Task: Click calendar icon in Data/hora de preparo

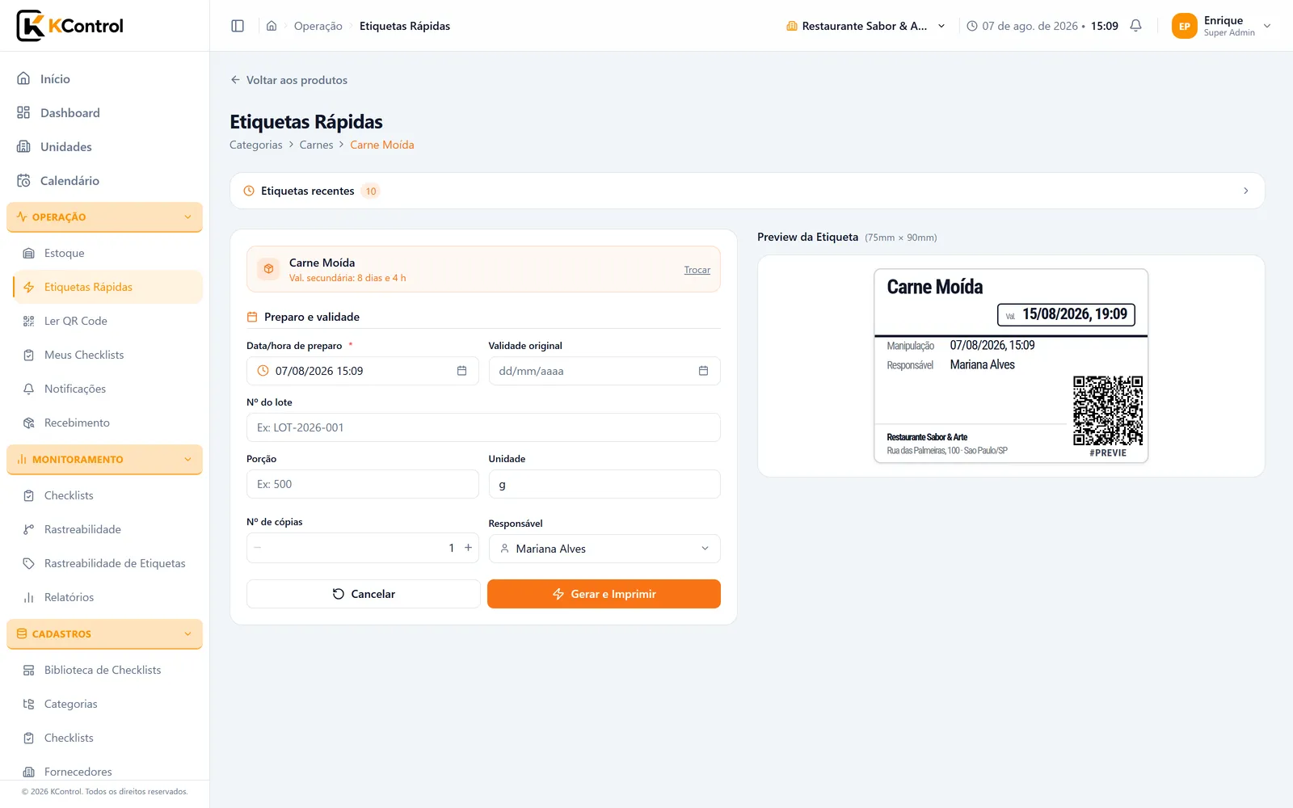Action: [x=461, y=371]
